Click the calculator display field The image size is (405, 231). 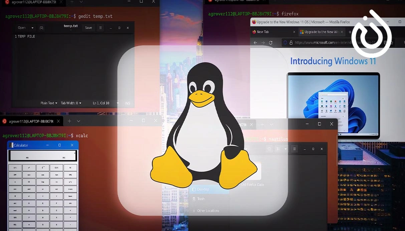click(x=43, y=156)
